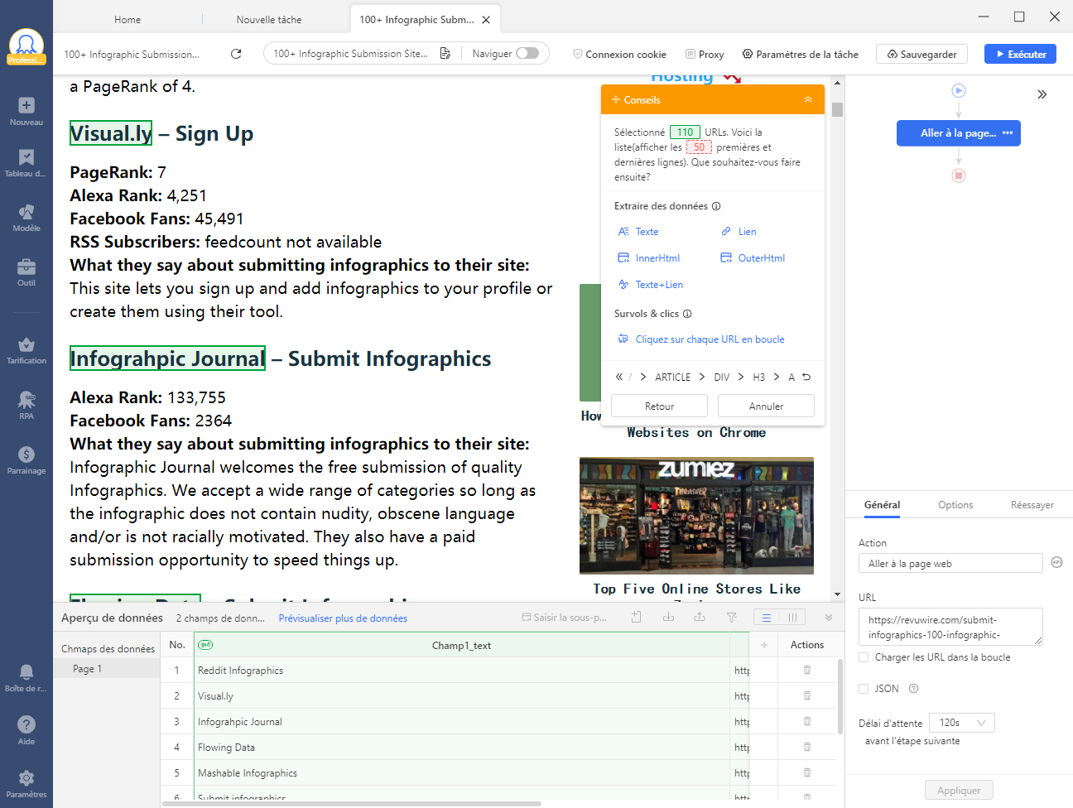Choose InnerHtml extraction option
This screenshot has height=808, width=1073.
coord(649,258)
